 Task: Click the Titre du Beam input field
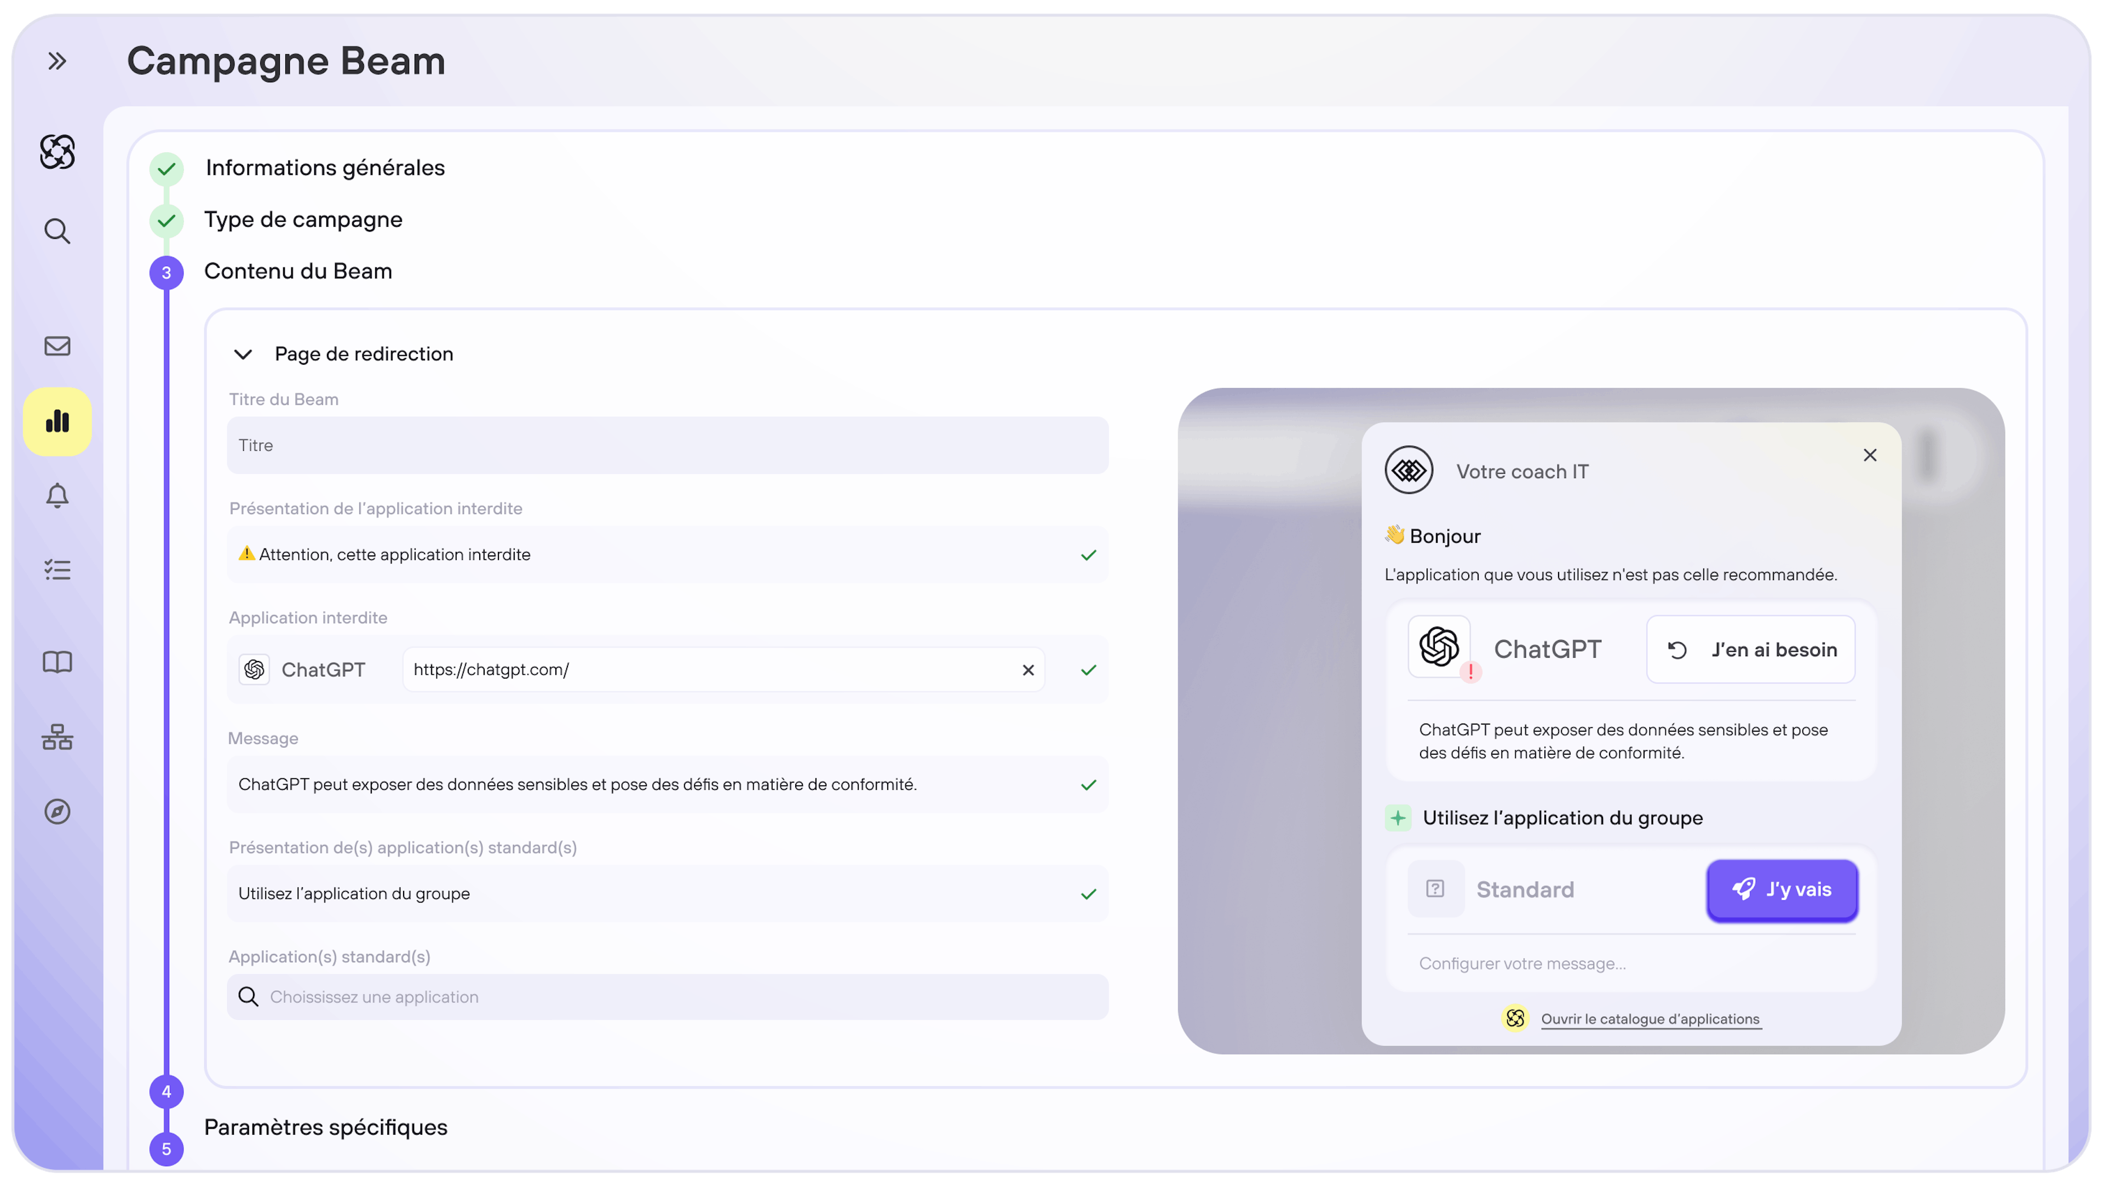(x=667, y=446)
